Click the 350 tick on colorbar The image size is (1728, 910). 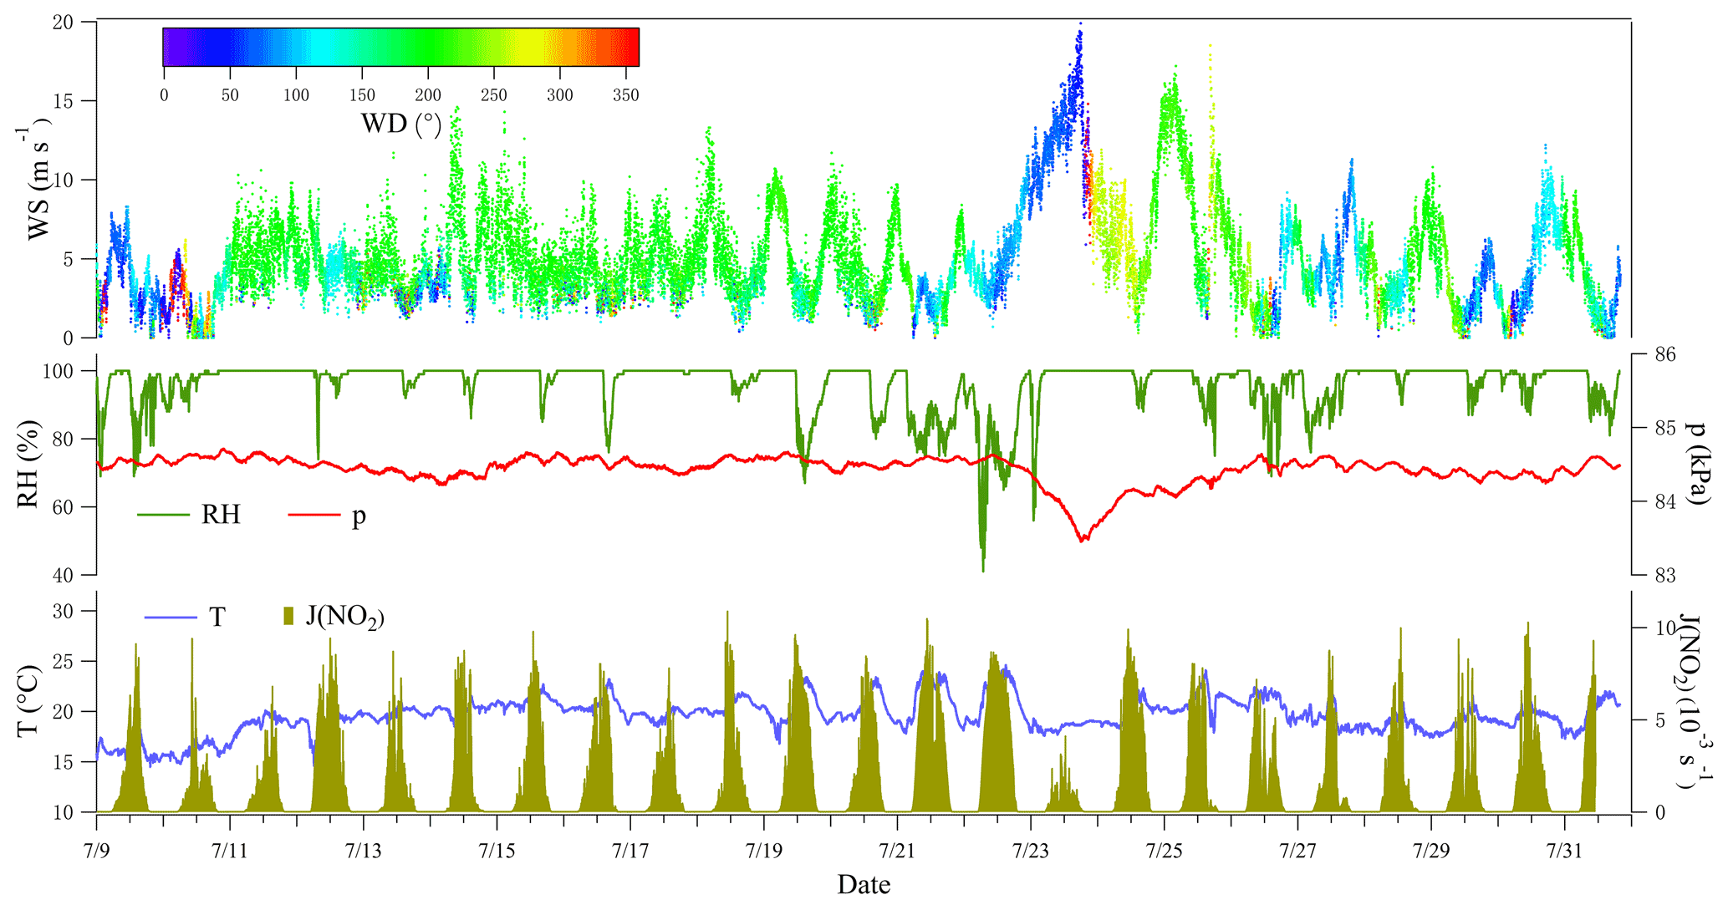(625, 95)
